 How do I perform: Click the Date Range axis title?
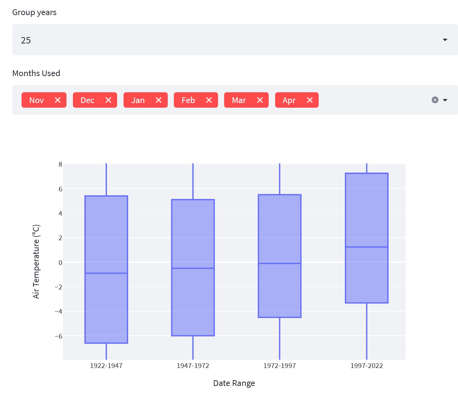[x=234, y=383]
